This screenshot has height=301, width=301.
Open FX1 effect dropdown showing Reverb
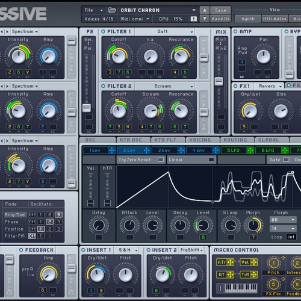269,86
